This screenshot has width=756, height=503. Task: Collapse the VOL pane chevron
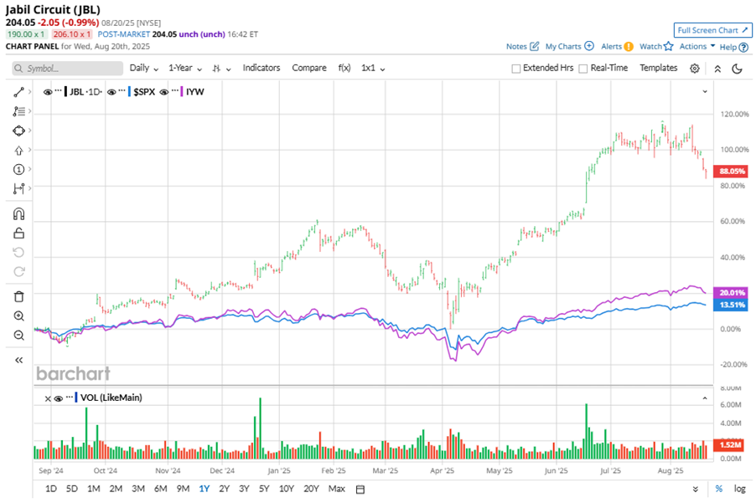click(x=705, y=398)
